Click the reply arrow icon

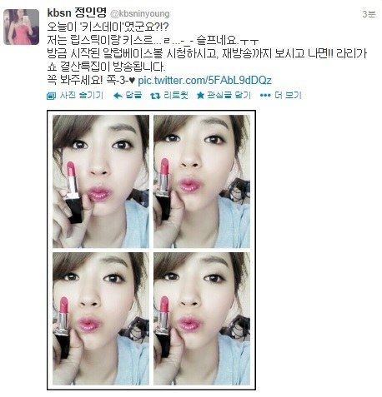click(x=118, y=96)
